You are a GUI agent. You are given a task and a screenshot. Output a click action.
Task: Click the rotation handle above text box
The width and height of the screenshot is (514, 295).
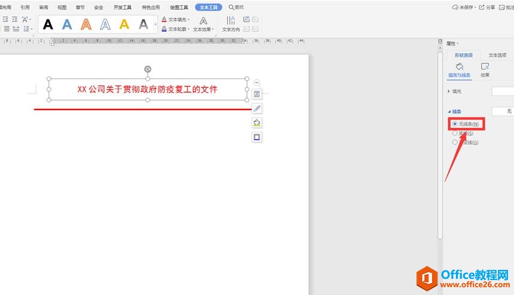pyautogui.click(x=148, y=69)
